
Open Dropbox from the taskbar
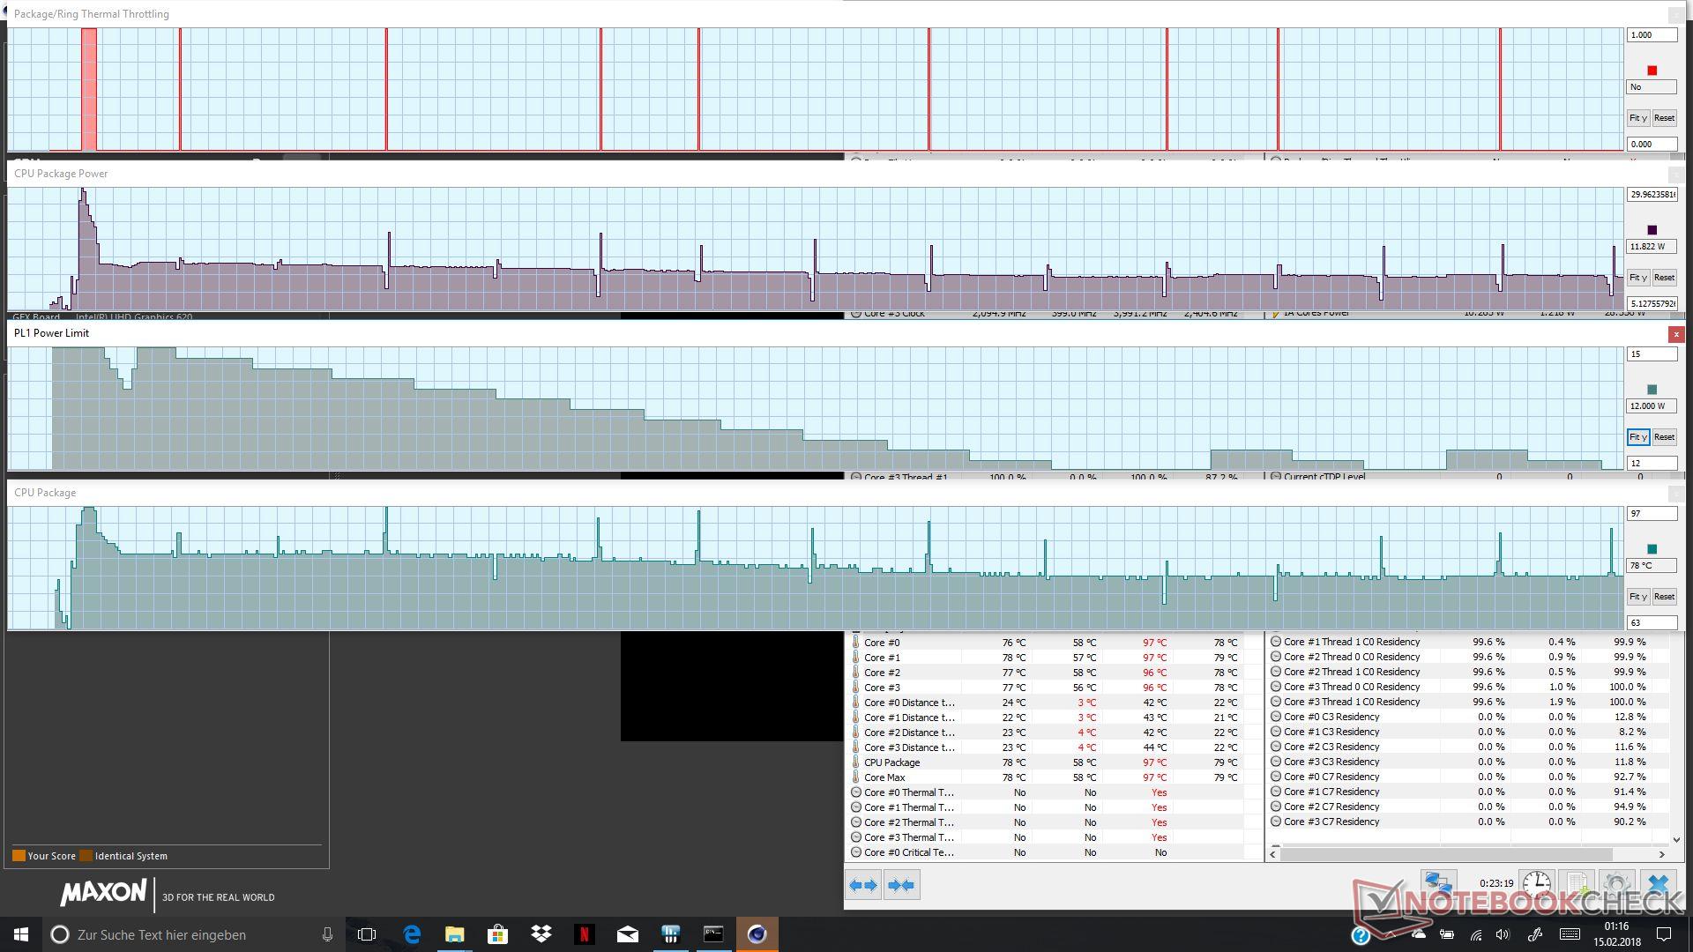[541, 934]
